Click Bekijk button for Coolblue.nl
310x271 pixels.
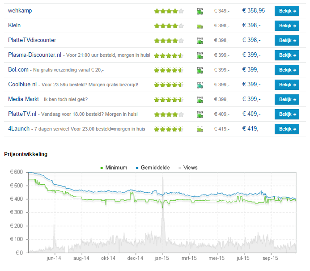(x=287, y=85)
